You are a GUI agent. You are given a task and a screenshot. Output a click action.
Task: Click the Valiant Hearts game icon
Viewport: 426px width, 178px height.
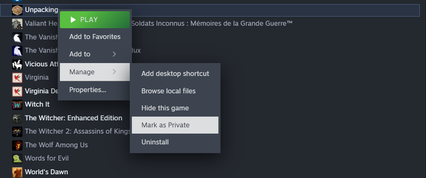[x=17, y=24]
